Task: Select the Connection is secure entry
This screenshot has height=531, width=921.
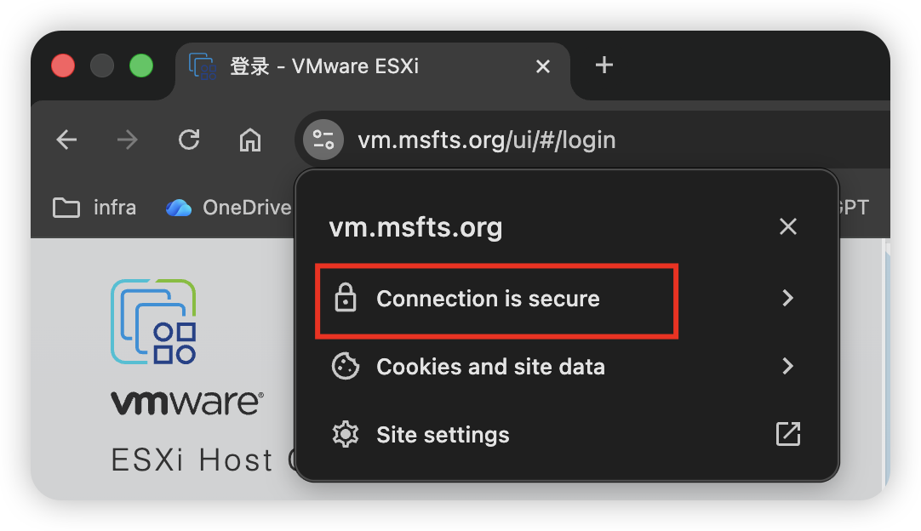Action: (488, 299)
